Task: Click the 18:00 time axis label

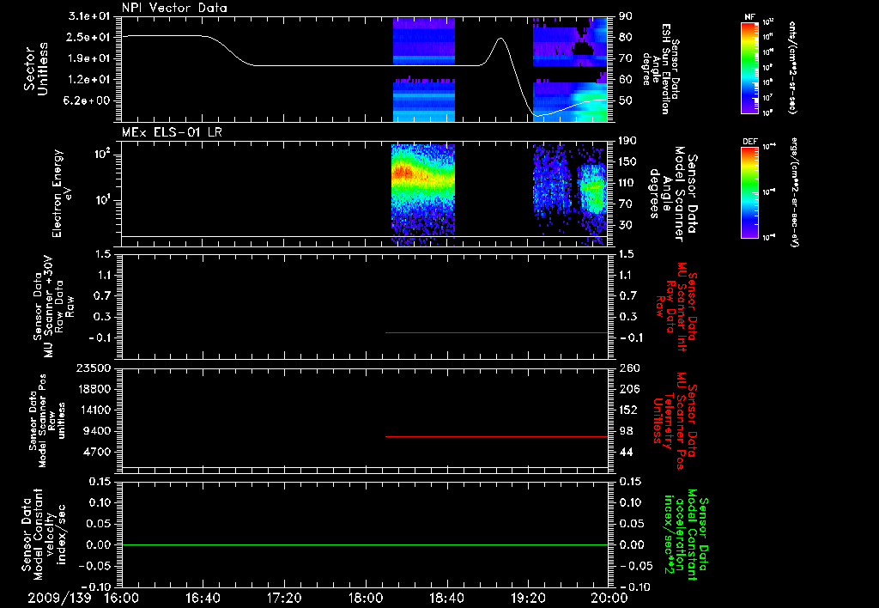Action: (x=366, y=598)
